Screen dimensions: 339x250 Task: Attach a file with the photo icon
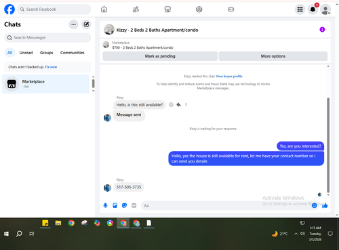coord(115,205)
